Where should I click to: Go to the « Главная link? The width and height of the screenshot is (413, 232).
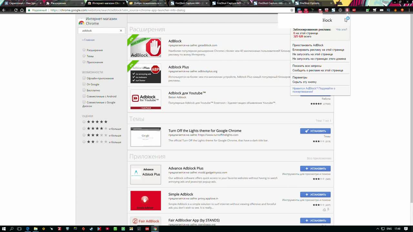[88, 40]
